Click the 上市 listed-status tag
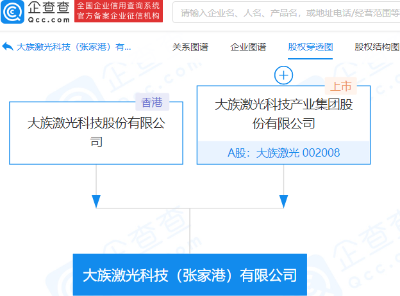 click(x=340, y=86)
